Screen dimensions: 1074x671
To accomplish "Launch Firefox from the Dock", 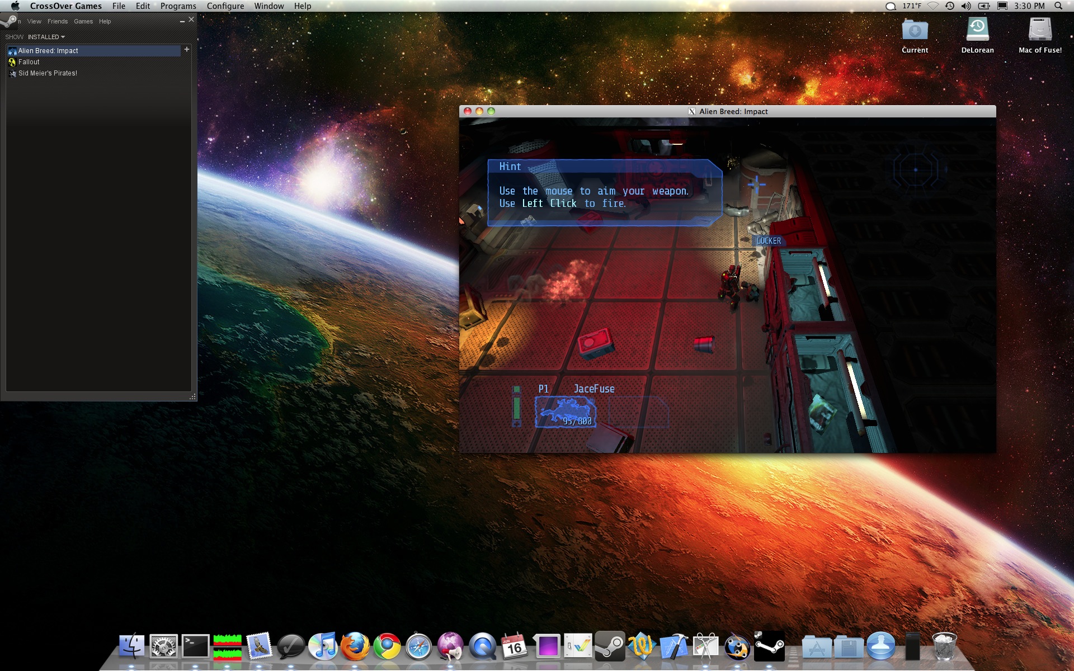I will (x=355, y=646).
